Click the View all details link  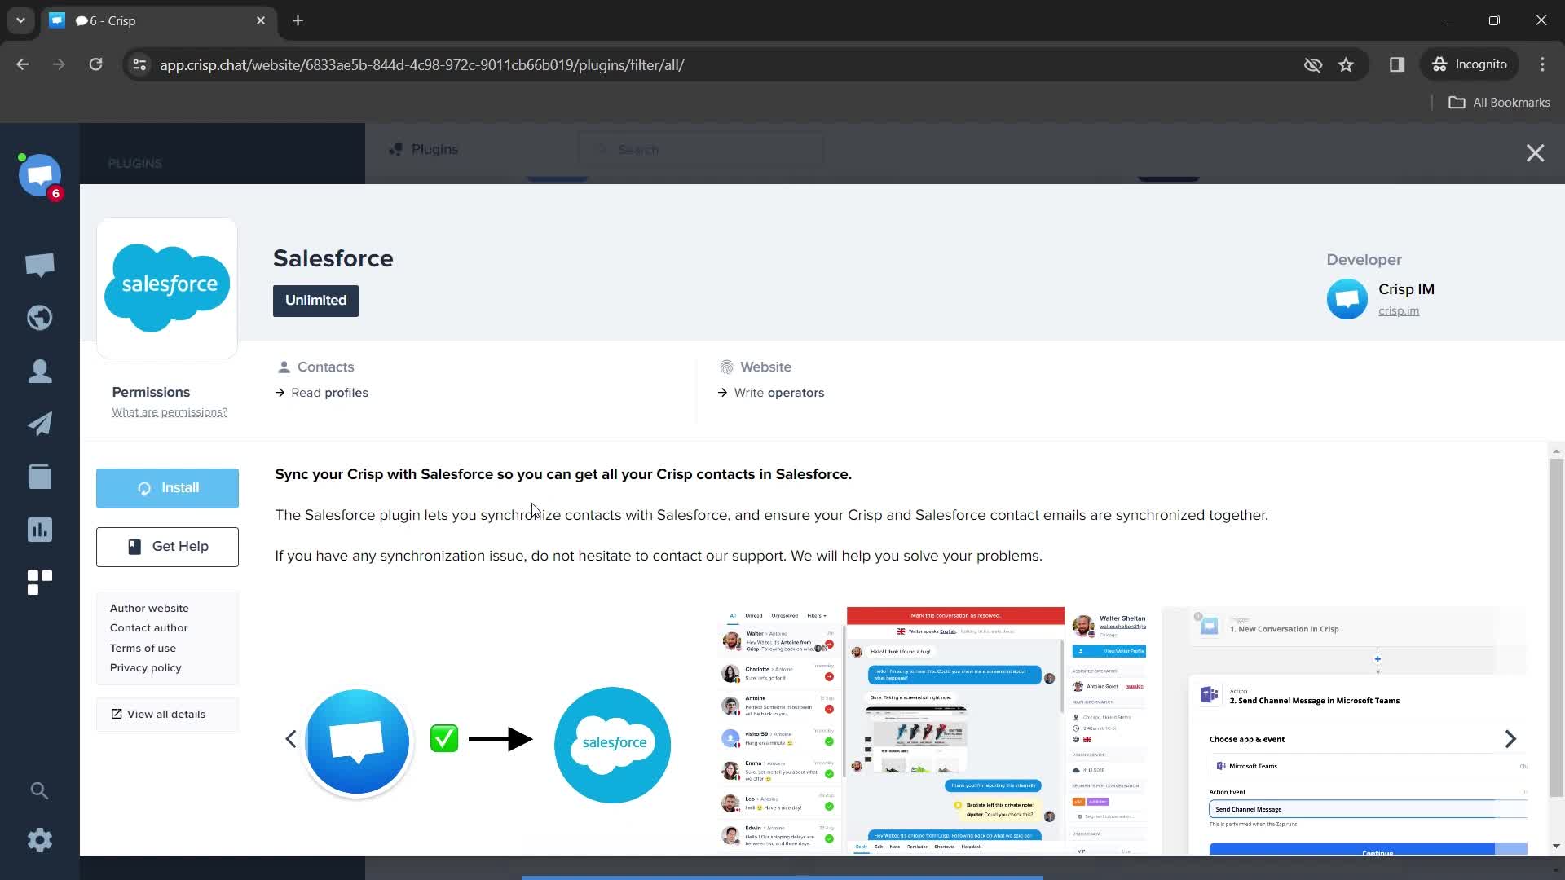coord(165,715)
